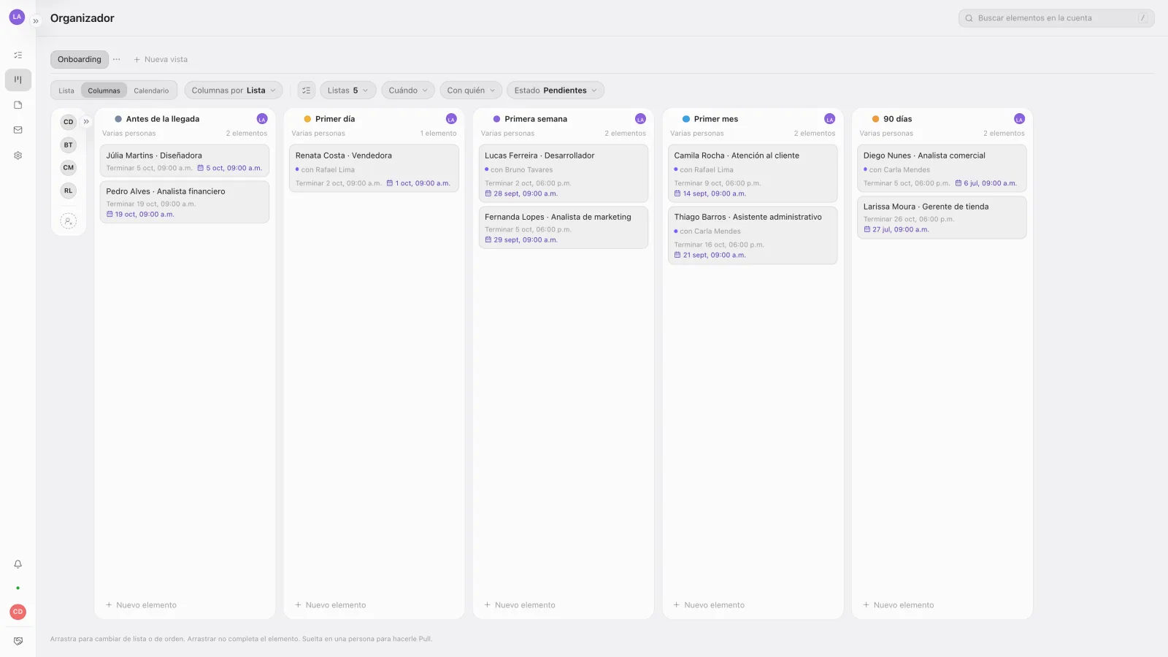Select the CM person avatar
Image resolution: width=1168 pixels, height=657 pixels.
coord(69,168)
